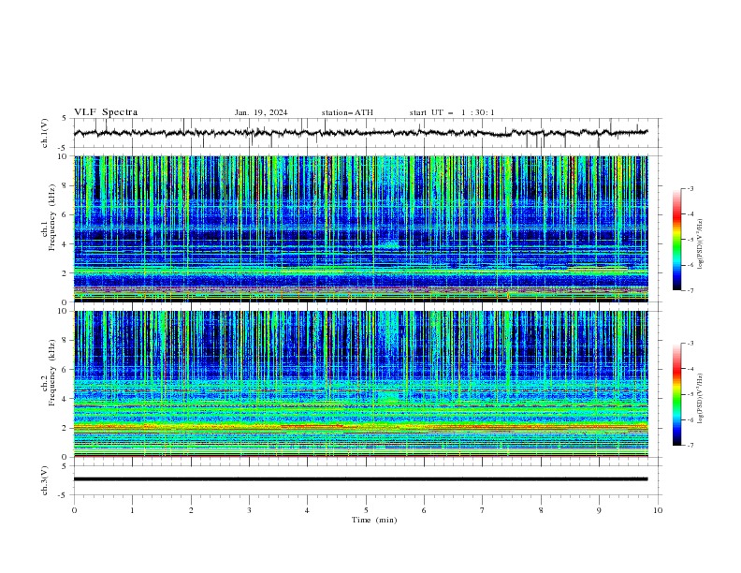The width and height of the screenshot is (741, 573).
Task: Click the "-7" label on ch.1 color scale
Action: [x=690, y=290]
